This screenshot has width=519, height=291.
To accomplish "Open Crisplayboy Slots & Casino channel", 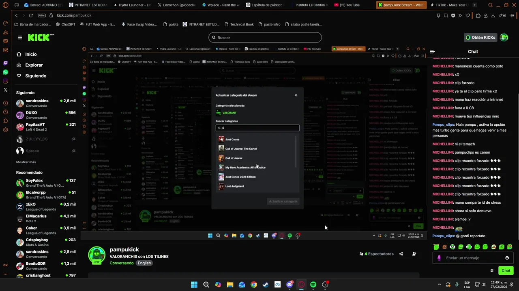I will click(46, 242).
